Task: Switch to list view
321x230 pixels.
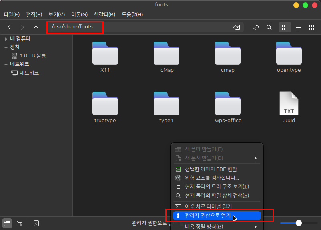Action: click(x=298, y=27)
